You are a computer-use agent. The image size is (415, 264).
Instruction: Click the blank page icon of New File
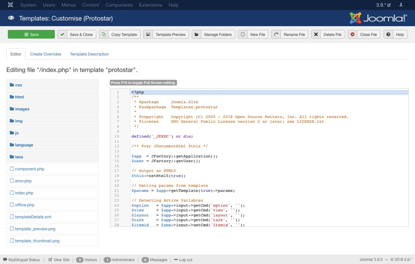(x=243, y=34)
